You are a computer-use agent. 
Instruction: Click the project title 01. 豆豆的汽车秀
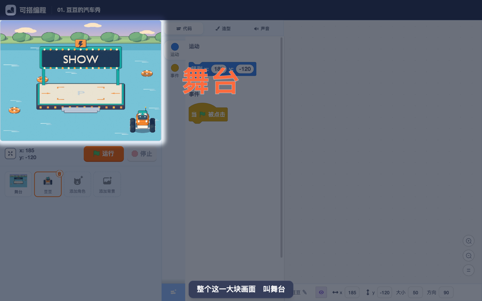point(79,10)
